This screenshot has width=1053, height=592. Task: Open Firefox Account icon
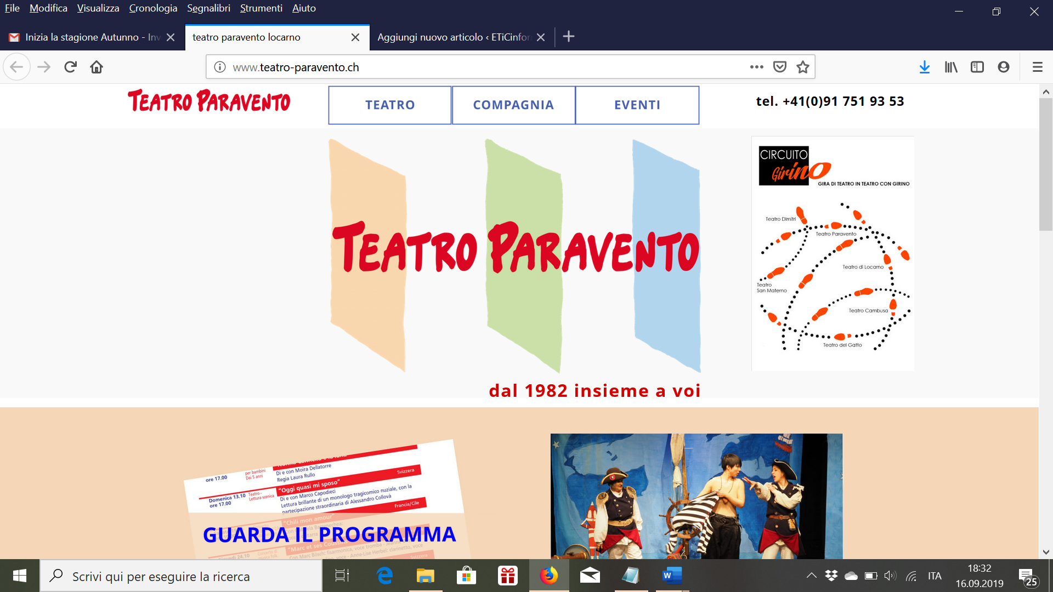tap(1004, 67)
